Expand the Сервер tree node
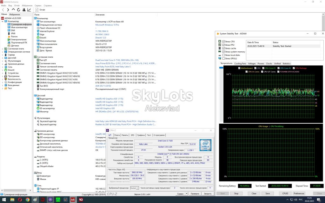 tap(3, 55)
